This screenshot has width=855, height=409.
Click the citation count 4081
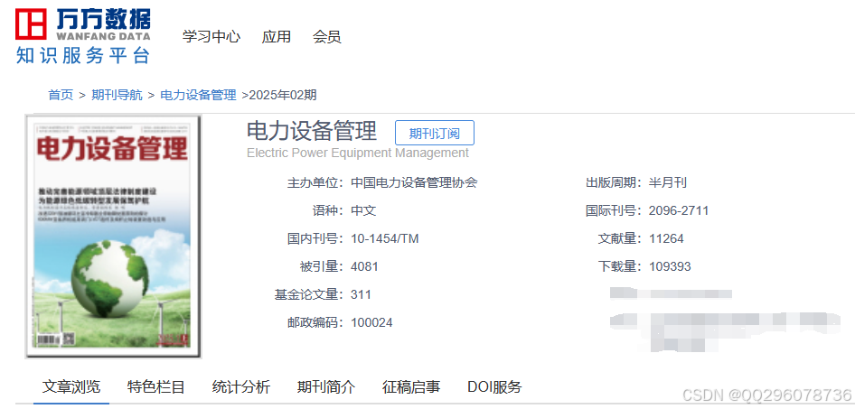(365, 267)
